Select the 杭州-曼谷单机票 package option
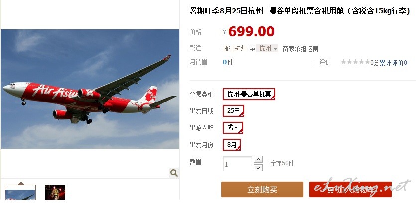416x203 pixels. (249, 94)
